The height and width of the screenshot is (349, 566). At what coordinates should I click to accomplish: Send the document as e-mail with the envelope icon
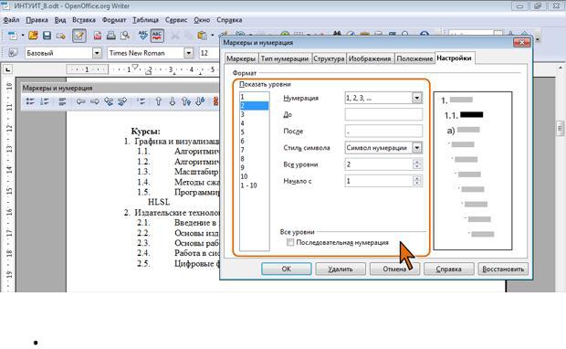coord(60,36)
